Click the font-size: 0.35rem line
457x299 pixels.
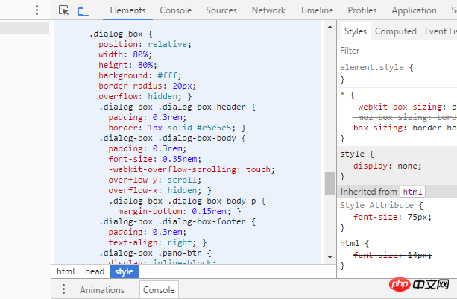point(155,159)
